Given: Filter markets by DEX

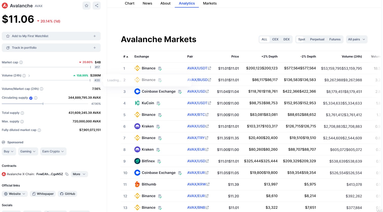Looking at the screenshot, I should tap(286, 39).
